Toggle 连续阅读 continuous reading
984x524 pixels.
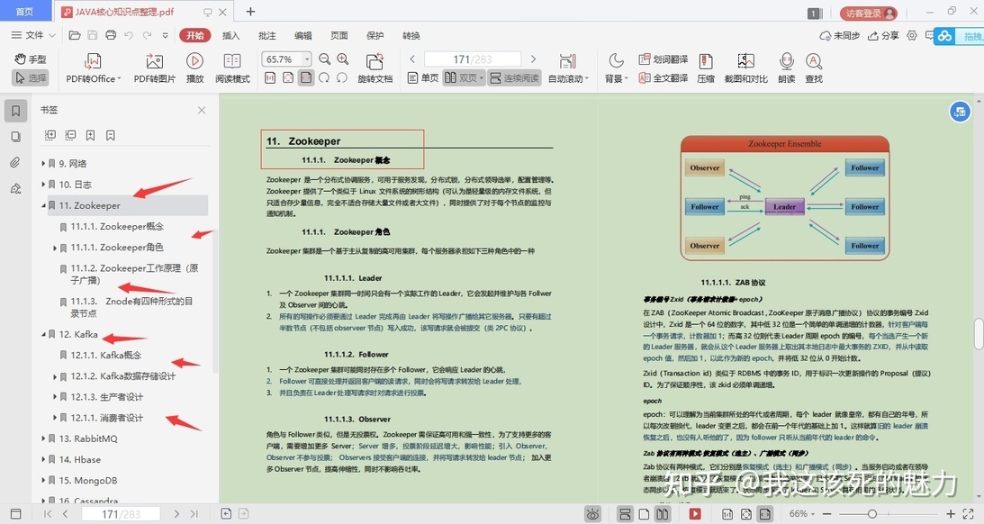click(x=515, y=77)
